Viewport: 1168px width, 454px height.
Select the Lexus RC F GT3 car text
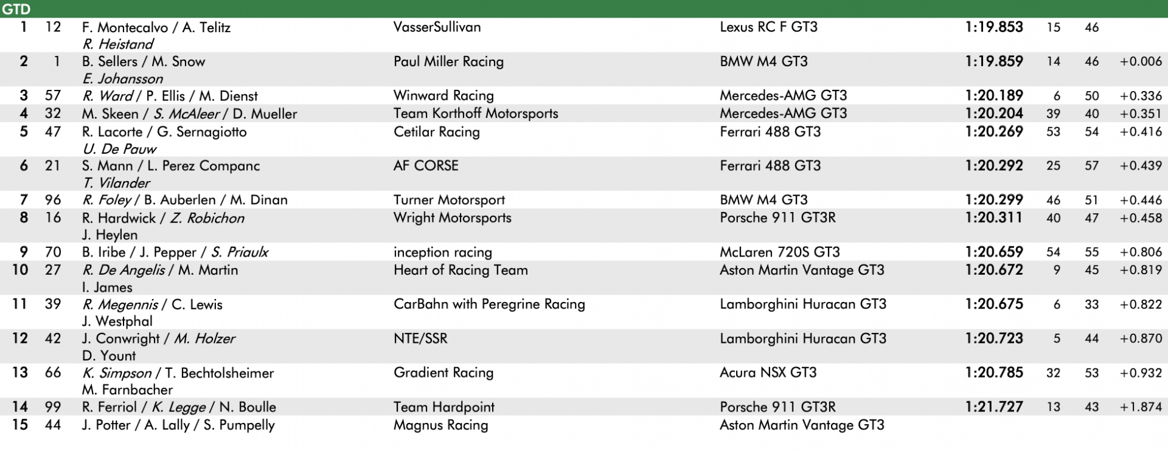(768, 27)
